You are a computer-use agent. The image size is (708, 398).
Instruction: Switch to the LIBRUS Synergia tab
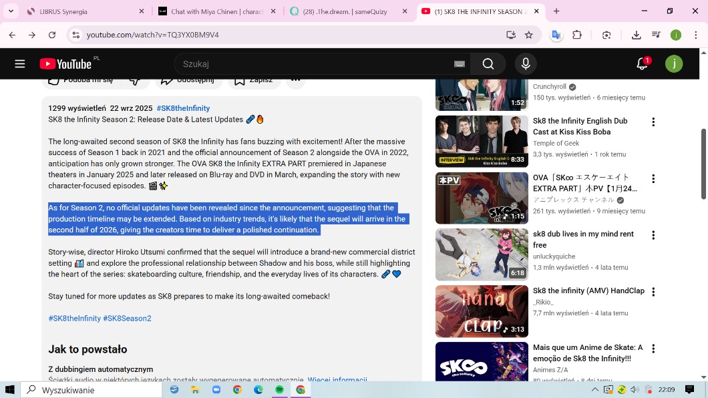(80, 11)
